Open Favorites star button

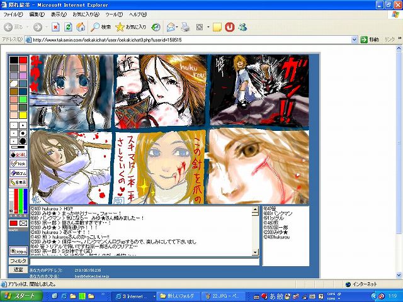point(130,27)
